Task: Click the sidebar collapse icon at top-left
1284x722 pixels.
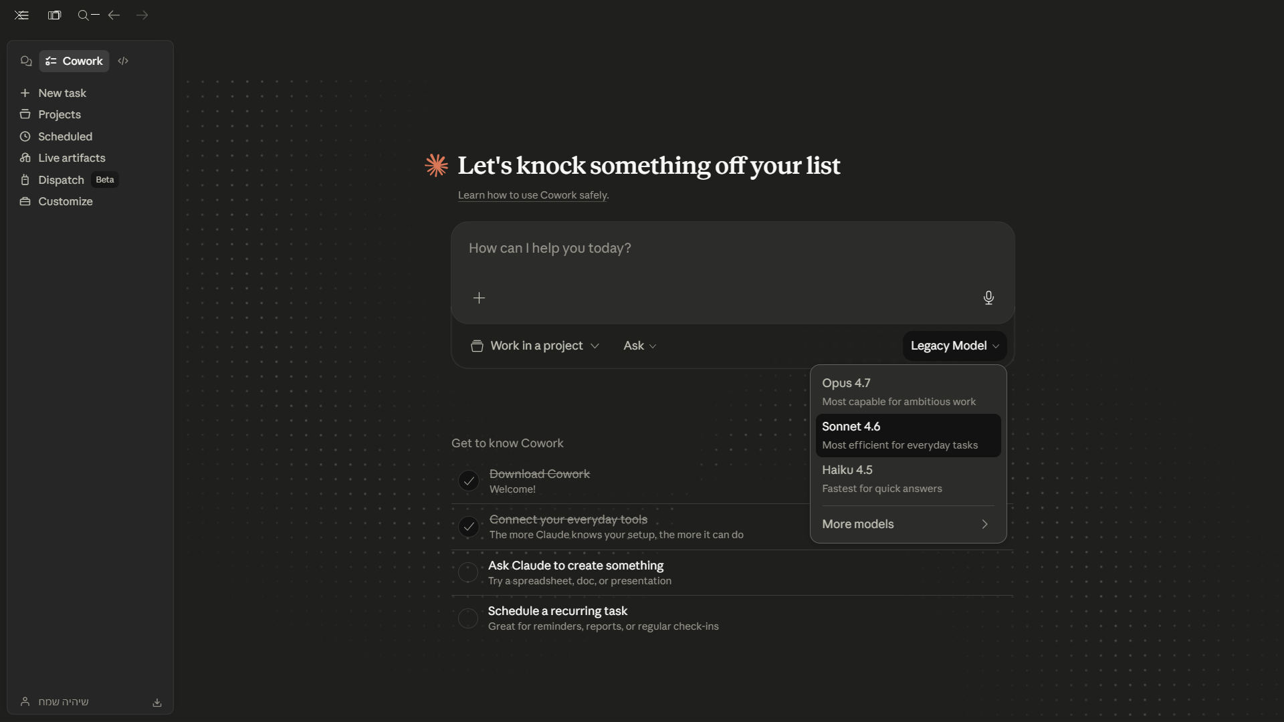Action: coord(21,15)
